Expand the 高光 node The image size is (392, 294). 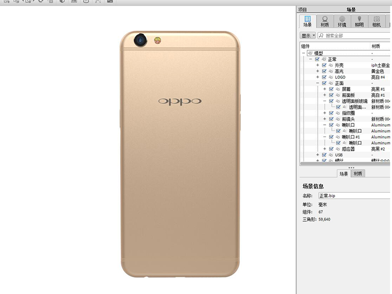tap(317, 71)
